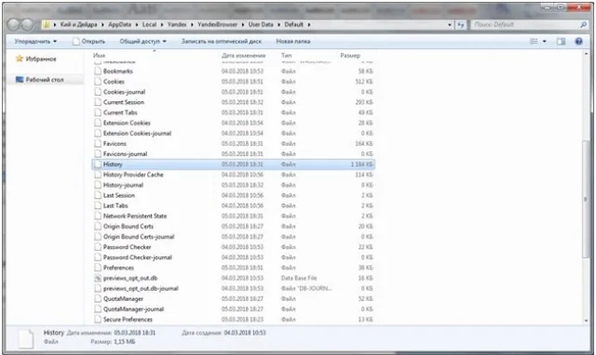596x355 pixels.
Task: Expand the address bar history dropdown
Action: click(x=450, y=25)
